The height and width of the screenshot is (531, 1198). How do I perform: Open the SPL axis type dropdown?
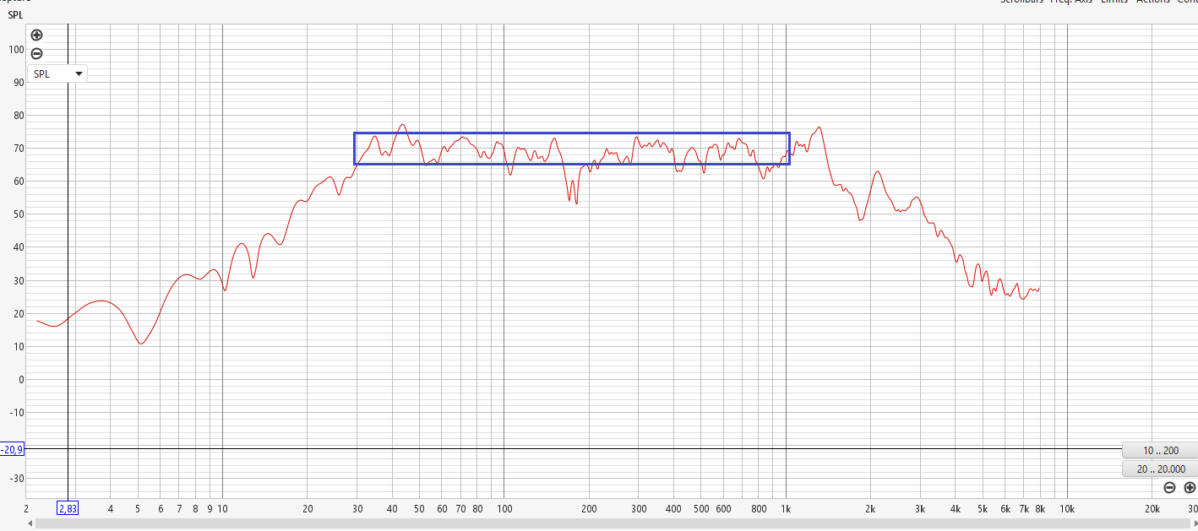click(x=57, y=73)
